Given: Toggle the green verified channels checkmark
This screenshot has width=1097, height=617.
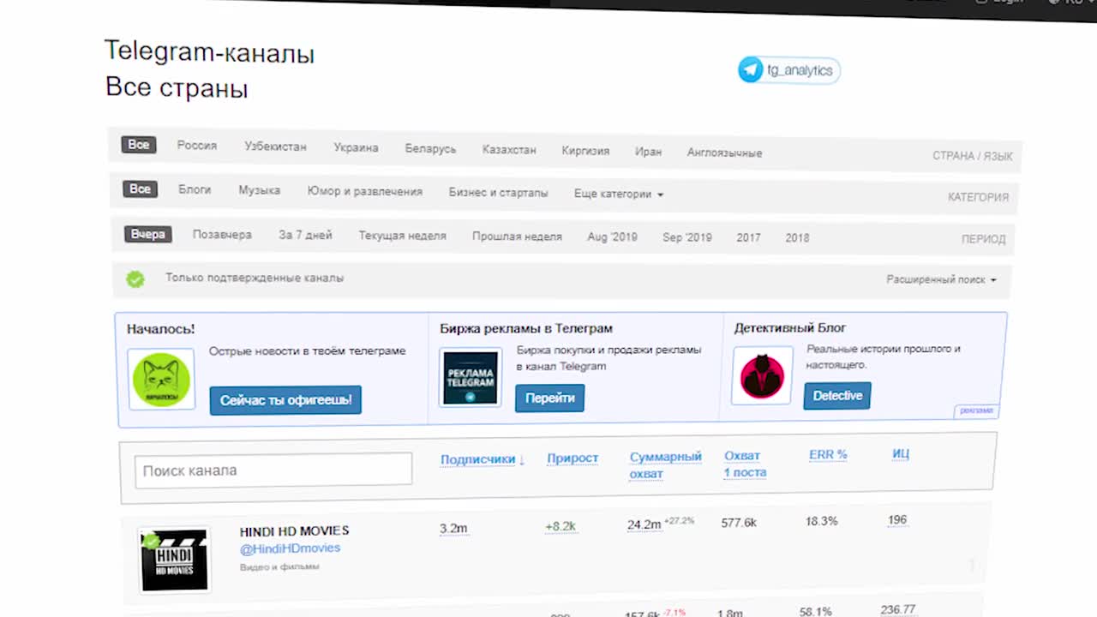Looking at the screenshot, I should 135,279.
